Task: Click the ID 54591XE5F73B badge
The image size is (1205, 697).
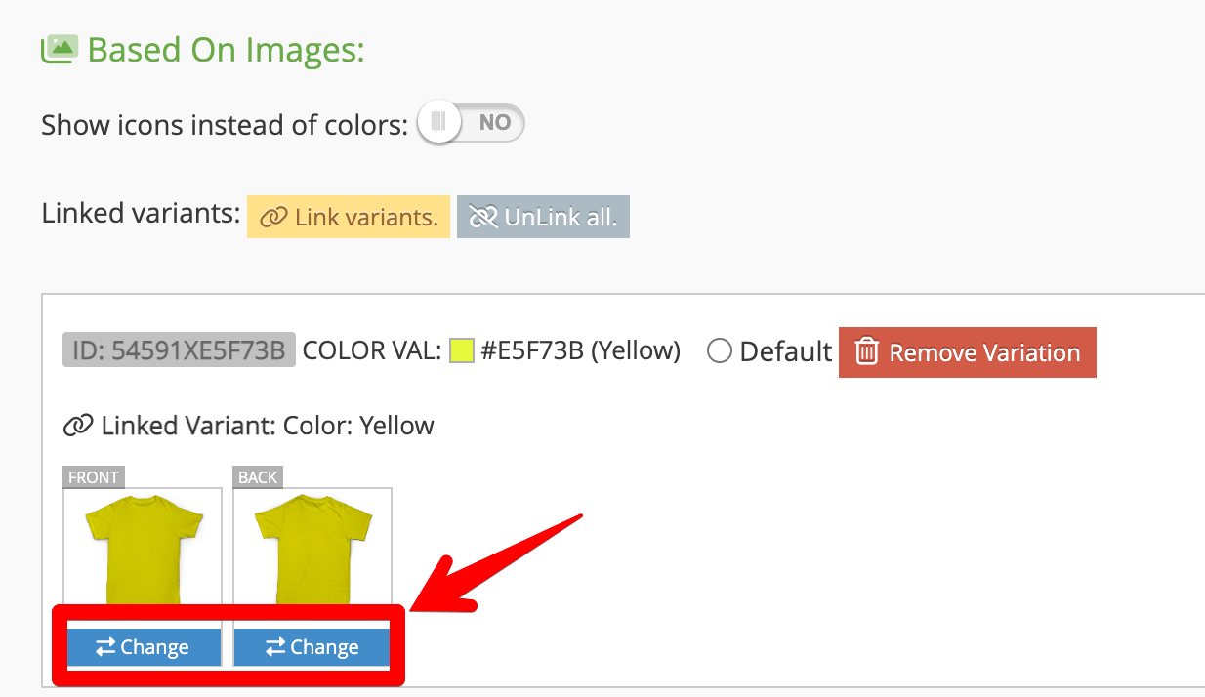Action: pyautogui.click(x=179, y=350)
